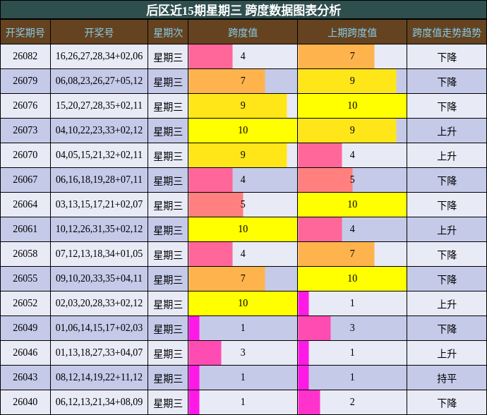Select draw period 26043
Screen dimensions: 487x415
coord(25,378)
